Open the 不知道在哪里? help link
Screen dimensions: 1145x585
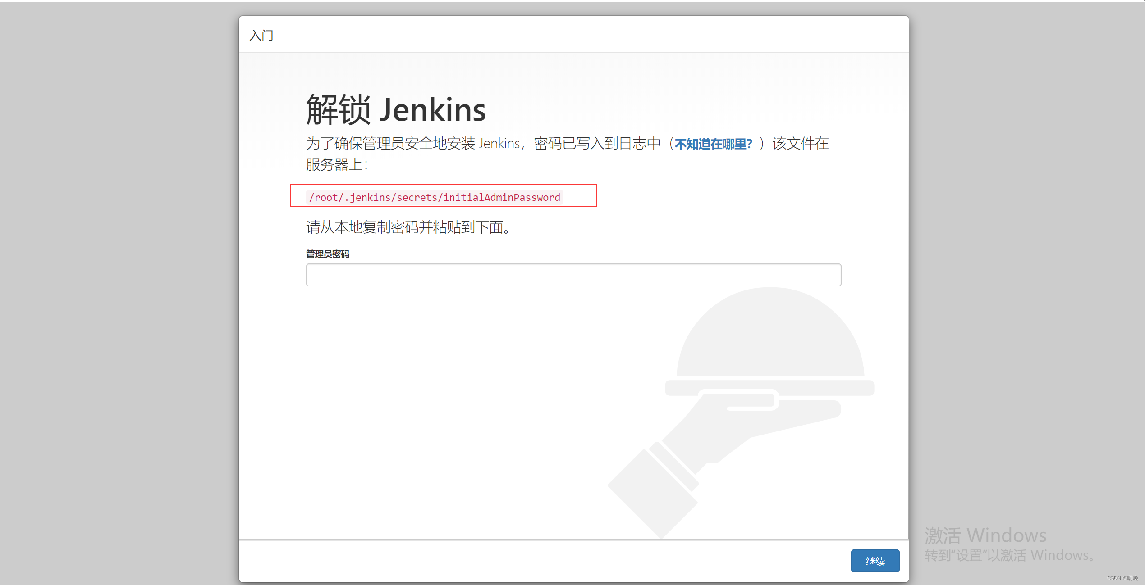(713, 144)
